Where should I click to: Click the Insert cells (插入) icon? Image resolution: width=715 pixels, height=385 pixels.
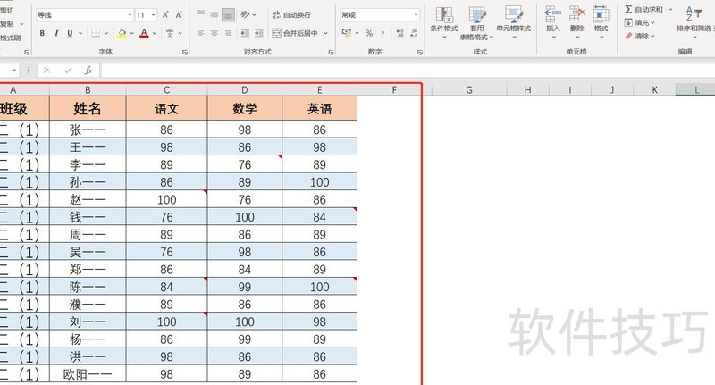click(x=552, y=20)
